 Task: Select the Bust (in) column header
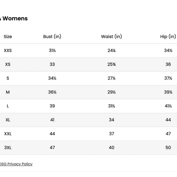point(52,37)
